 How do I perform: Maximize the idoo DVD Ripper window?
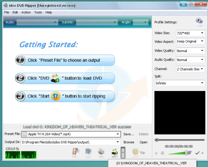point(191,4)
